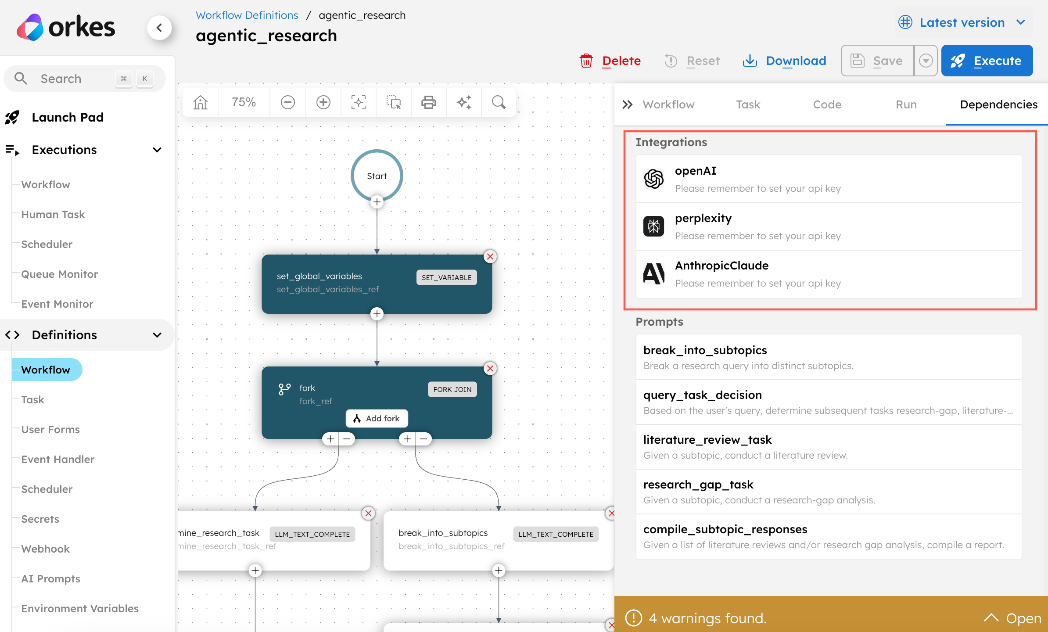Viewport: 1048px width, 632px height.
Task: Select the set_global_variables task node
Action: tap(377, 284)
